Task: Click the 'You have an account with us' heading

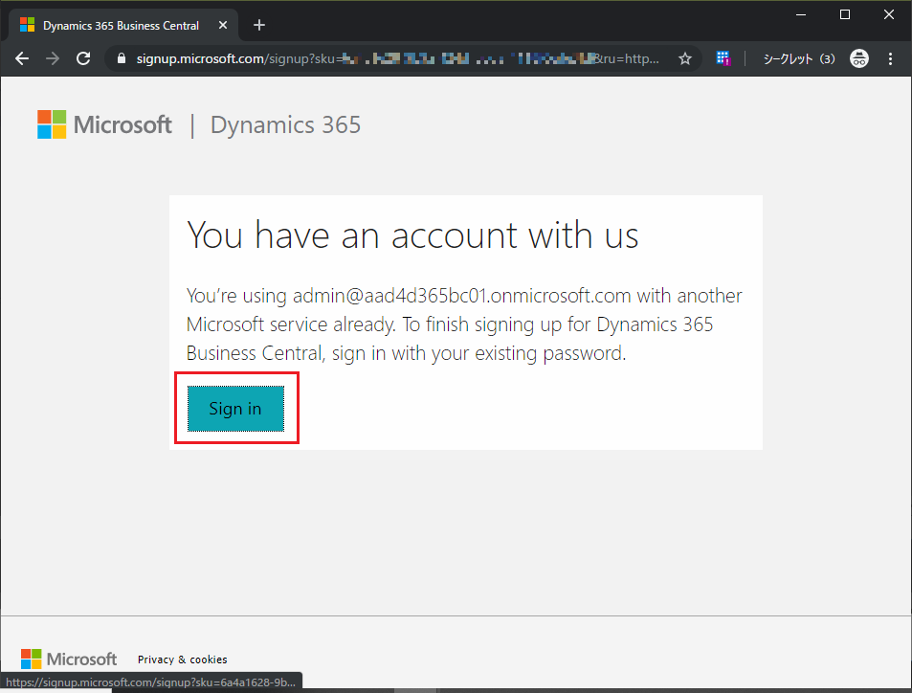Action: point(412,235)
